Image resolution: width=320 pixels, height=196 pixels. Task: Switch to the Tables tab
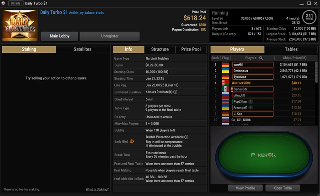(x=291, y=49)
